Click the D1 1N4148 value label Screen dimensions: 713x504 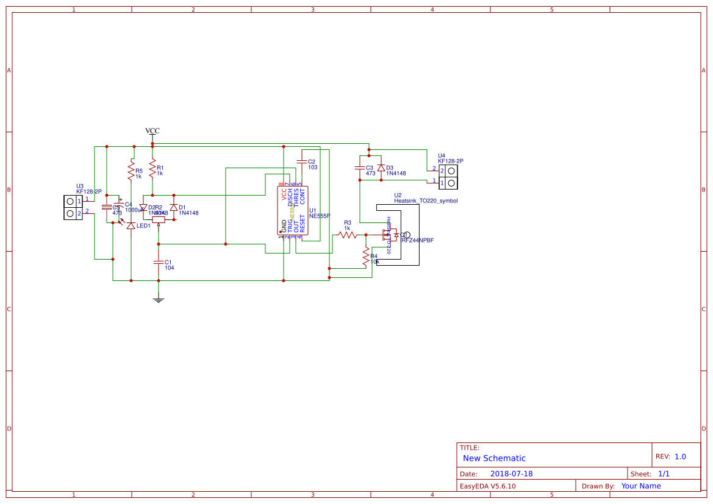[x=188, y=213]
